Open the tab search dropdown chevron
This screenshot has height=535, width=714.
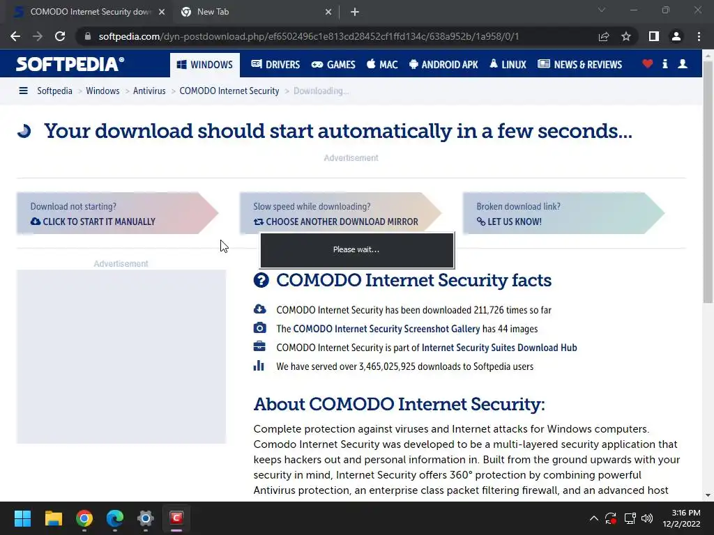pos(602,10)
